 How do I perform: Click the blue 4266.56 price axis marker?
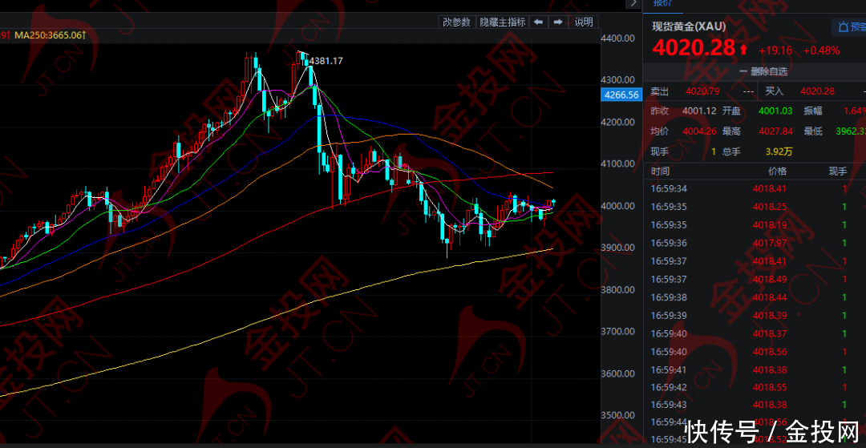621,95
